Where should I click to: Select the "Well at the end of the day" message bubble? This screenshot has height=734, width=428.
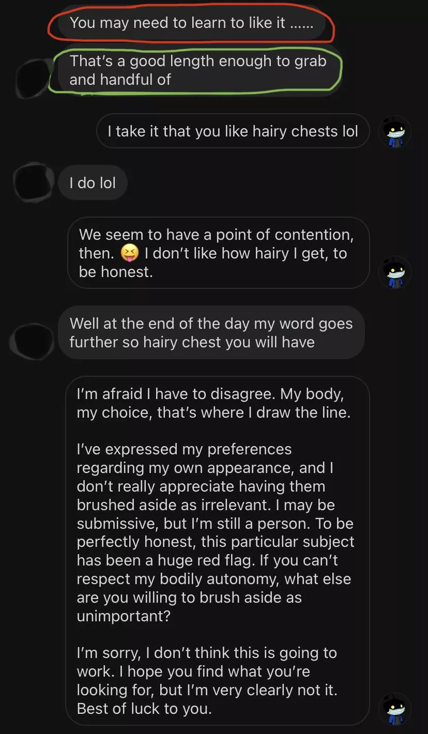(x=211, y=333)
